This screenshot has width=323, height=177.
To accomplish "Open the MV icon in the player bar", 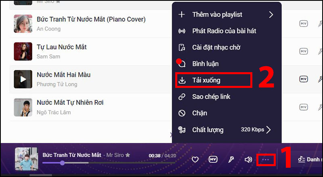I will (x=213, y=159).
